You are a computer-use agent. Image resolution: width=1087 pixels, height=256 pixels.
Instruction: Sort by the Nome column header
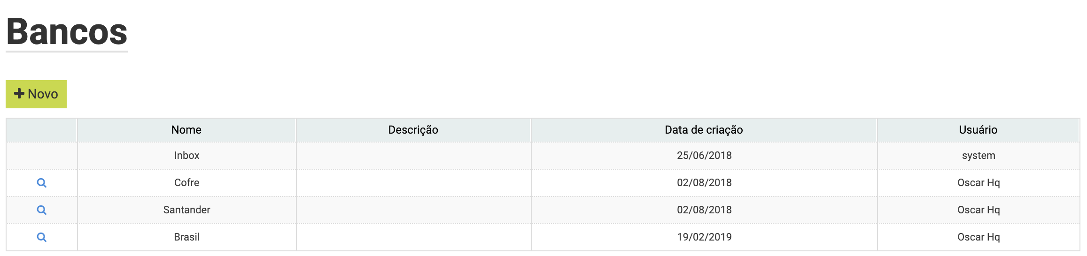pos(186,130)
